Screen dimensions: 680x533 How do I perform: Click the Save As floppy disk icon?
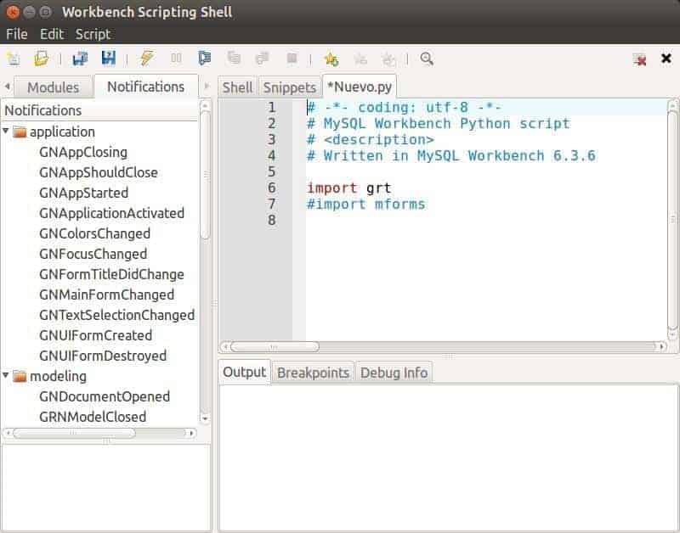pyautogui.click(x=109, y=58)
